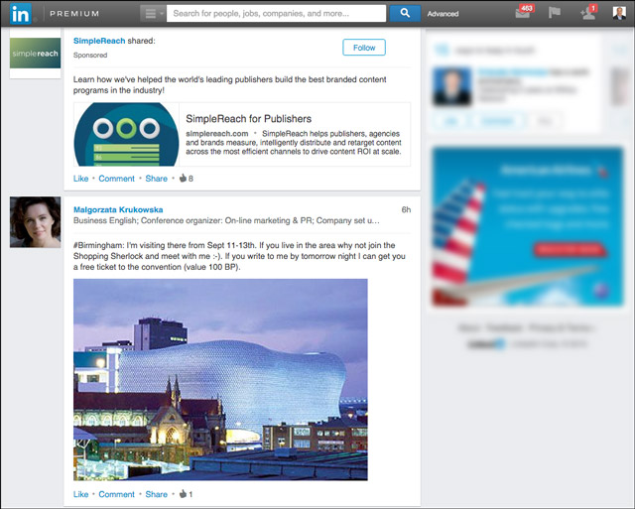
Task: Open the Advanced search link
Action: [443, 14]
